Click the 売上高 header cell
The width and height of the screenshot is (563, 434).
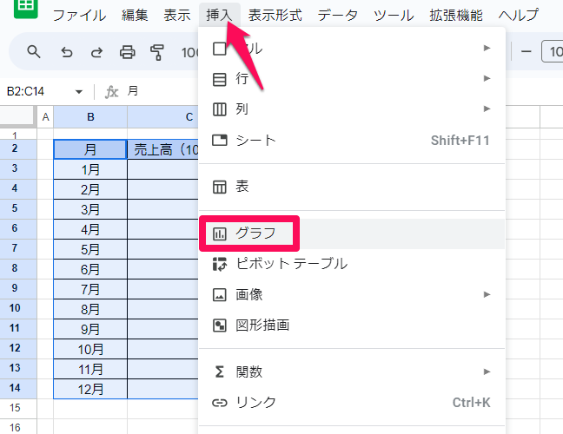pos(163,149)
